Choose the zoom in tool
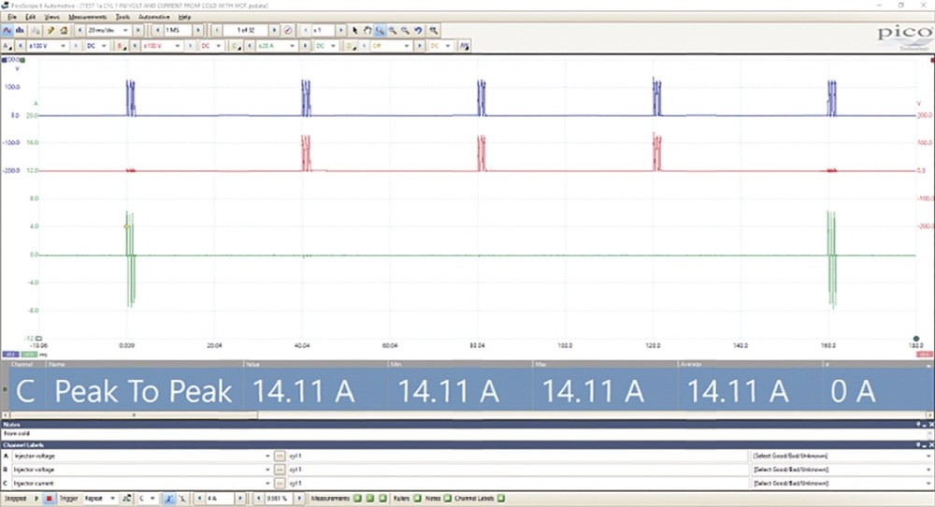935x507 pixels. 393,30
